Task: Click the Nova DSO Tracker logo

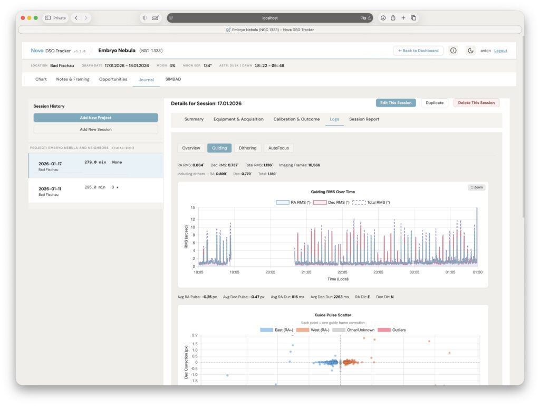Action: pyautogui.click(x=50, y=50)
